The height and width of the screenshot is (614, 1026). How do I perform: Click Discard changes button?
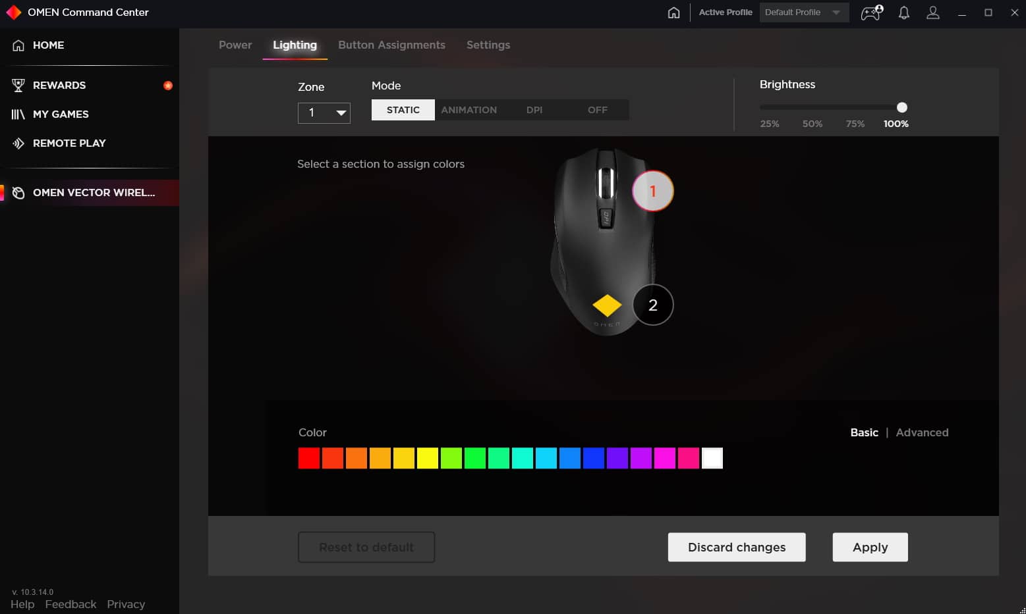(x=736, y=547)
